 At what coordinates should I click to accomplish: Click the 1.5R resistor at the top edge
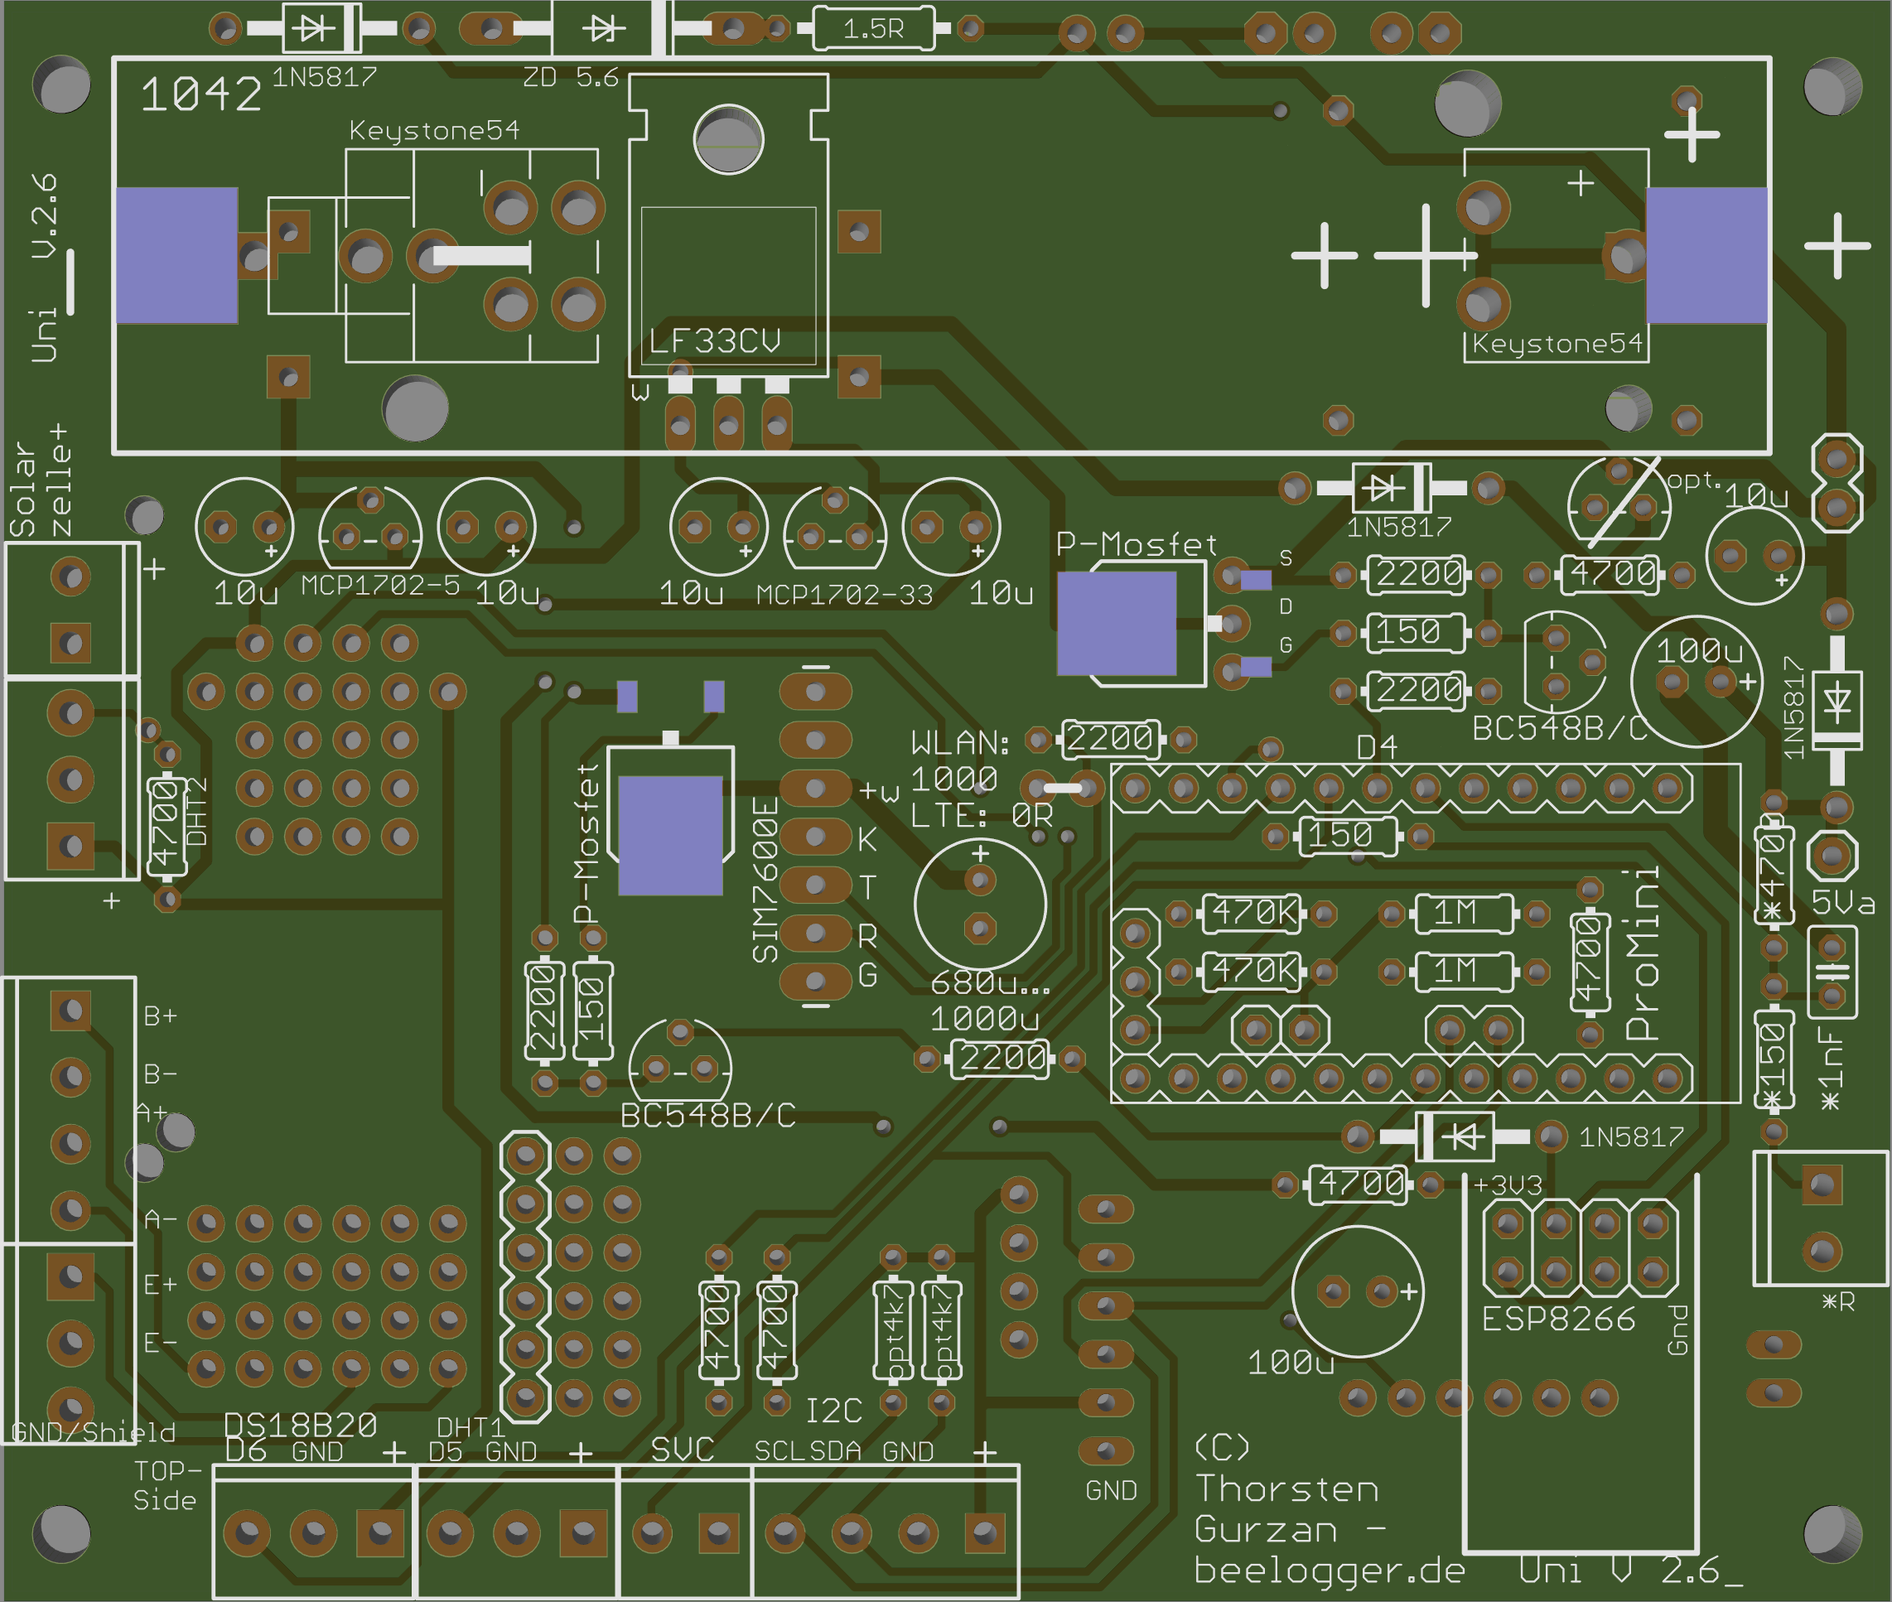click(x=874, y=29)
